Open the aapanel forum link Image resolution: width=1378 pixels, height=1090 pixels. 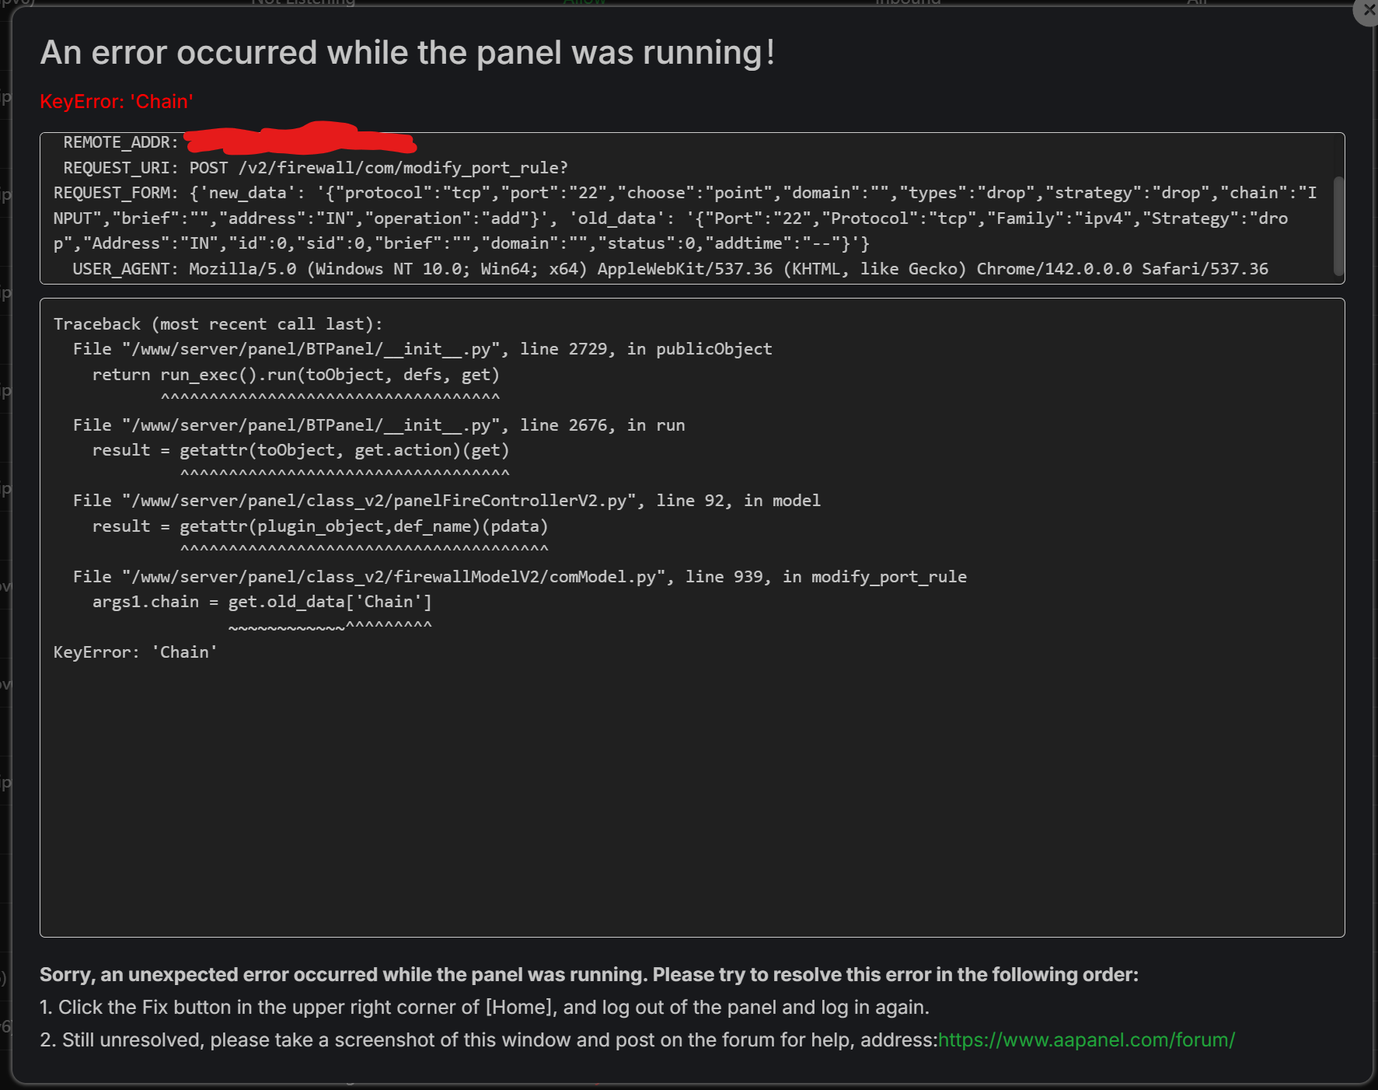tap(1086, 1039)
